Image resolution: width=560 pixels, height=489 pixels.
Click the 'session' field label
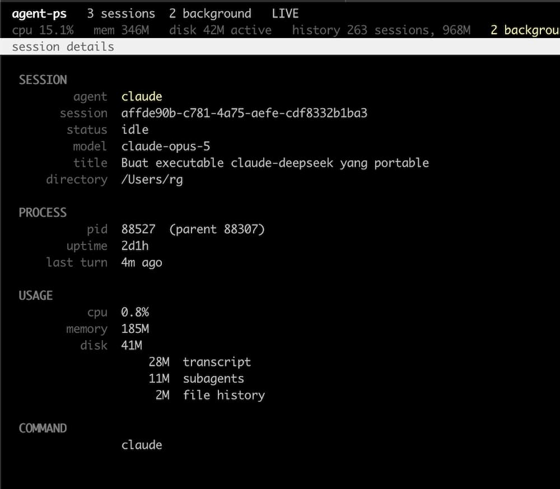83,113
